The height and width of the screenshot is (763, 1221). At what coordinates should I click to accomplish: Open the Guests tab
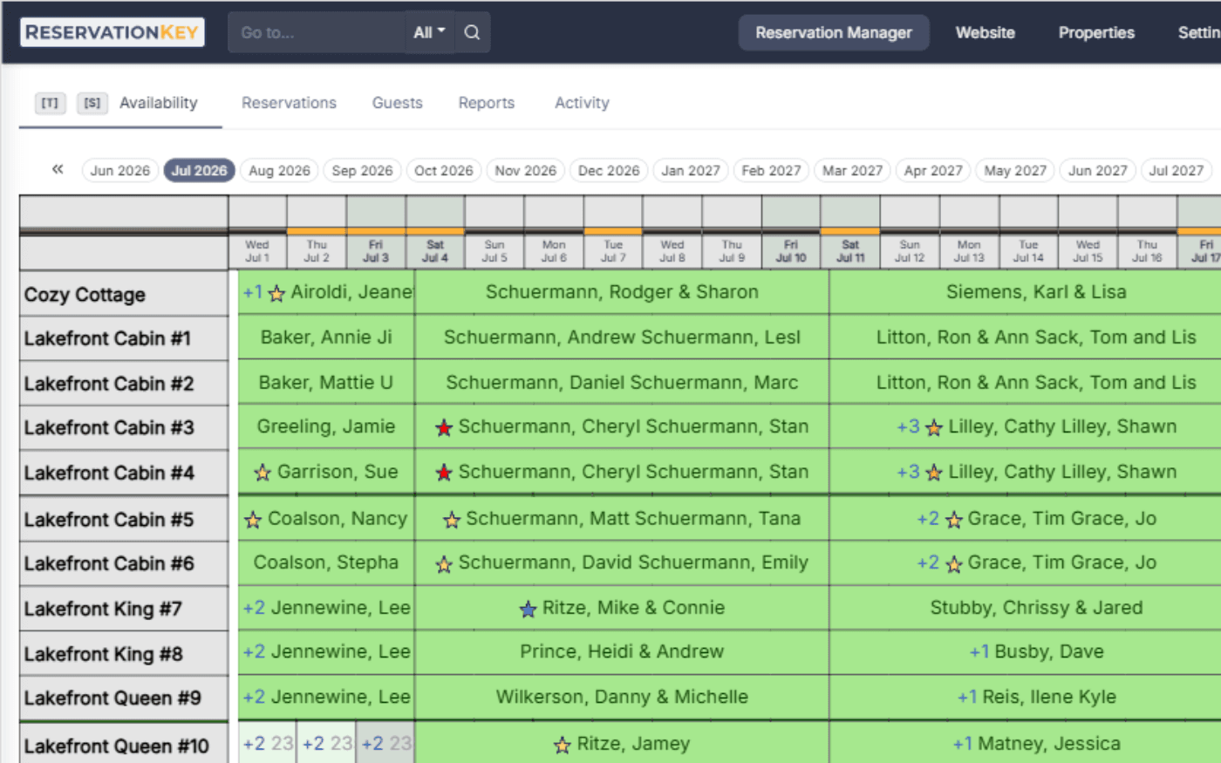pos(397,102)
